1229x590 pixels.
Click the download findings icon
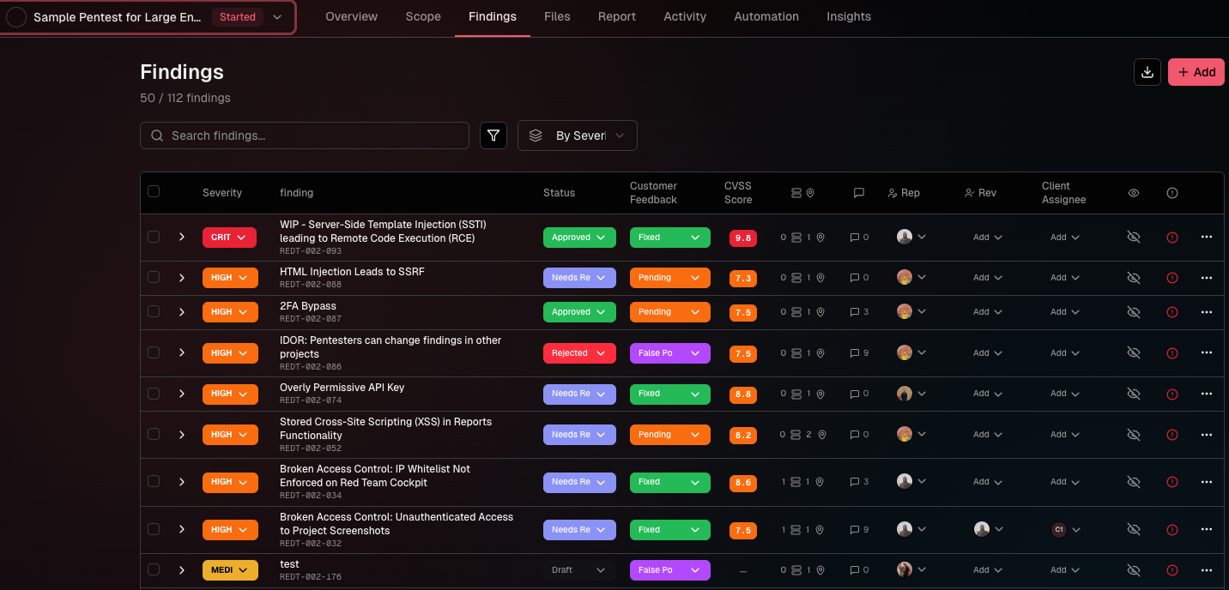pos(1147,72)
